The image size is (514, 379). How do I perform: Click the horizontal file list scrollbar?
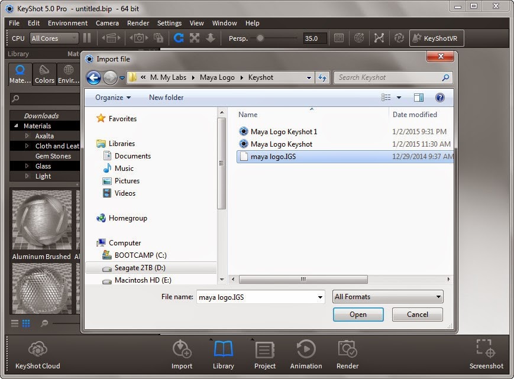(x=303, y=280)
